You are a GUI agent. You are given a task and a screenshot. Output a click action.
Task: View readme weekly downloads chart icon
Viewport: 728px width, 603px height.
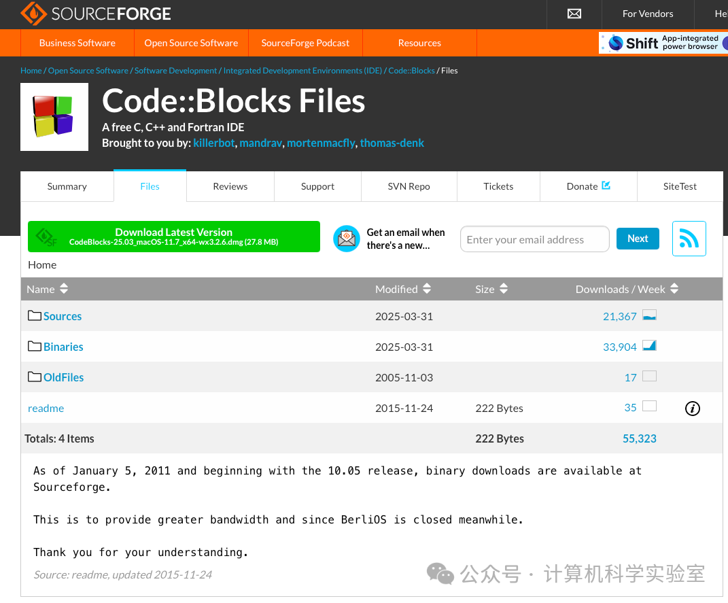pyautogui.click(x=649, y=406)
